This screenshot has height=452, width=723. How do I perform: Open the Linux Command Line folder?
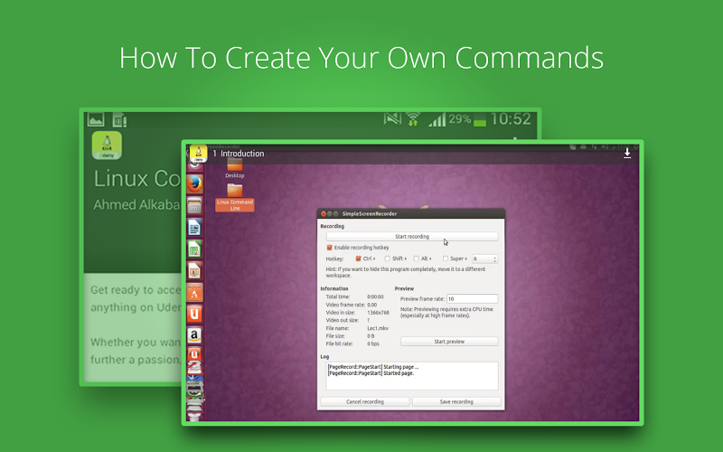pos(235,197)
